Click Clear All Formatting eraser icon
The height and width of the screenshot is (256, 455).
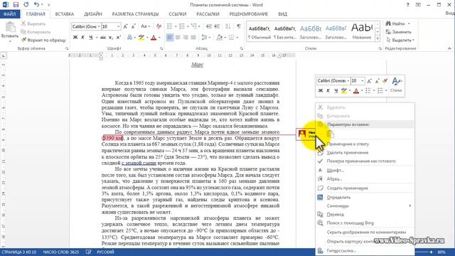159,26
